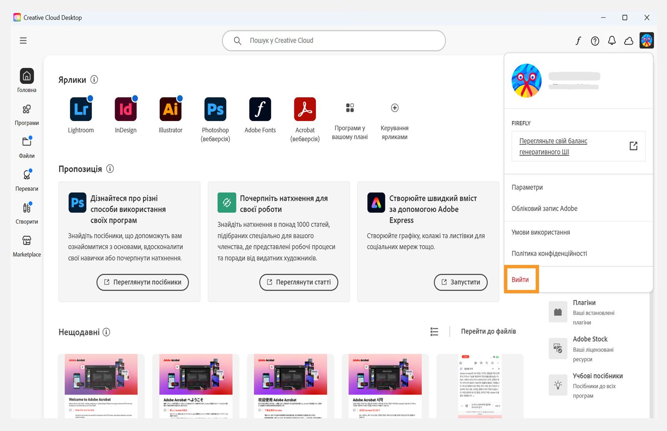Click external link icon beside Firefly link
667x431 pixels.
click(x=633, y=146)
